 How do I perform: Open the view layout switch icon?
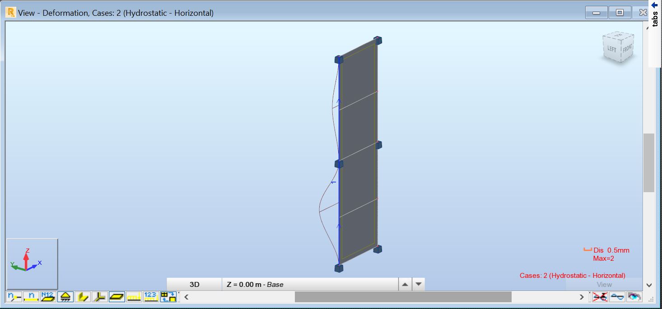pos(168,297)
